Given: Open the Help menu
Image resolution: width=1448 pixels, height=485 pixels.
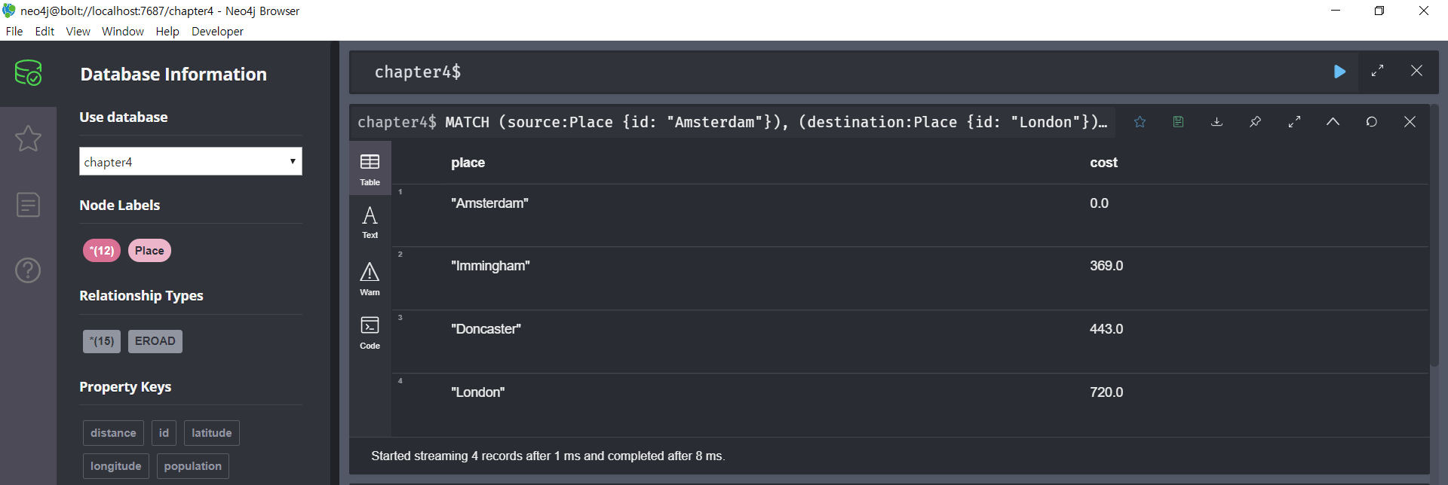Looking at the screenshot, I should click(167, 31).
